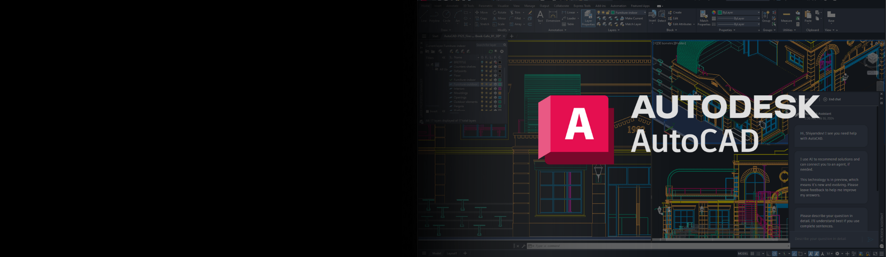Click the Dimension tool icon

[x=553, y=16]
